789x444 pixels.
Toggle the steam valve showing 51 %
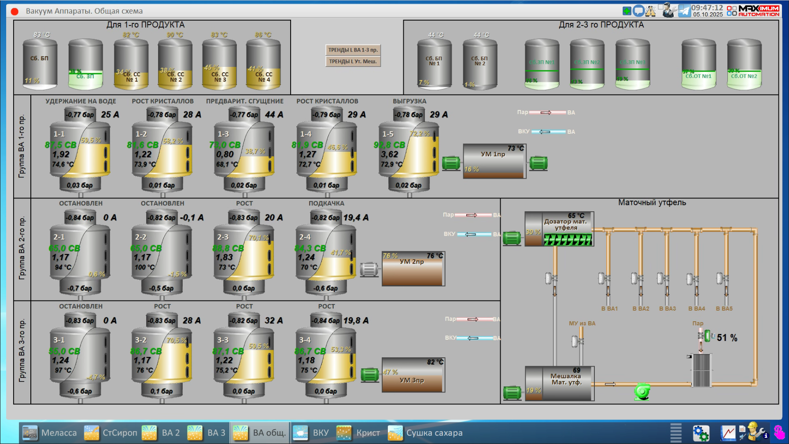[x=707, y=336]
